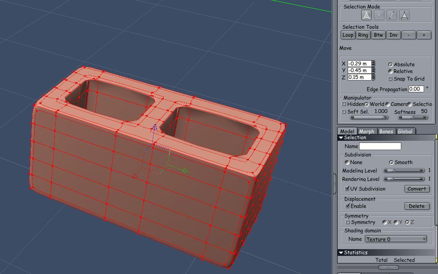
Task: Open the Shading domain Texture 0 dropdown
Action: (x=395, y=239)
